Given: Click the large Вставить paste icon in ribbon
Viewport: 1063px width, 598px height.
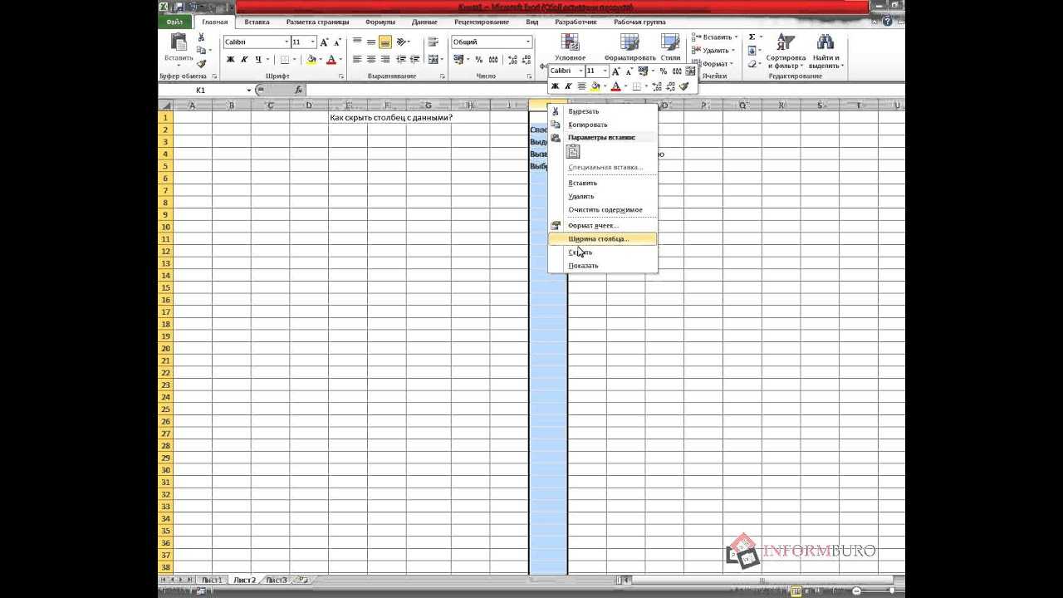Looking at the screenshot, I should click(x=179, y=42).
